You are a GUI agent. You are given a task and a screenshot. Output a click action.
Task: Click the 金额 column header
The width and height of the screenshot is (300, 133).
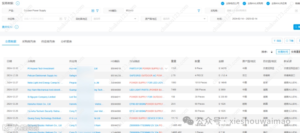click(x=221, y=61)
